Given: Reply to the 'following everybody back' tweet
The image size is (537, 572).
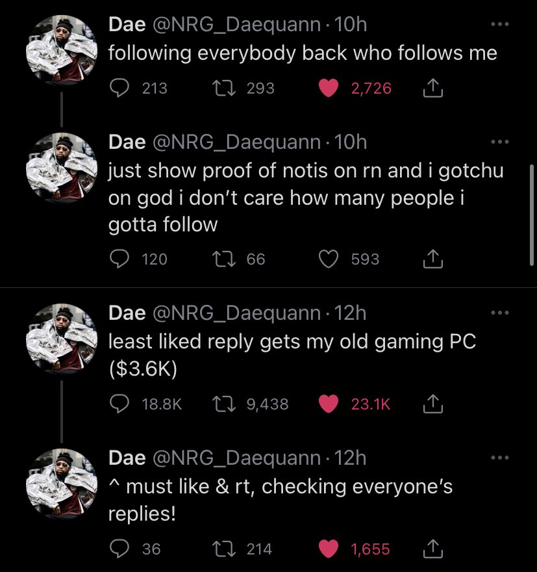Looking at the screenshot, I should pos(118,88).
